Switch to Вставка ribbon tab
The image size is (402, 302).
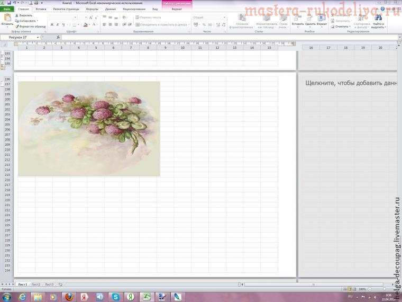41,9
